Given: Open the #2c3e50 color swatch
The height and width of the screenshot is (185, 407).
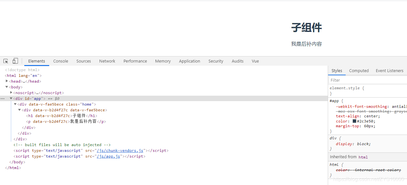Looking at the screenshot, I should pos(354,121).
